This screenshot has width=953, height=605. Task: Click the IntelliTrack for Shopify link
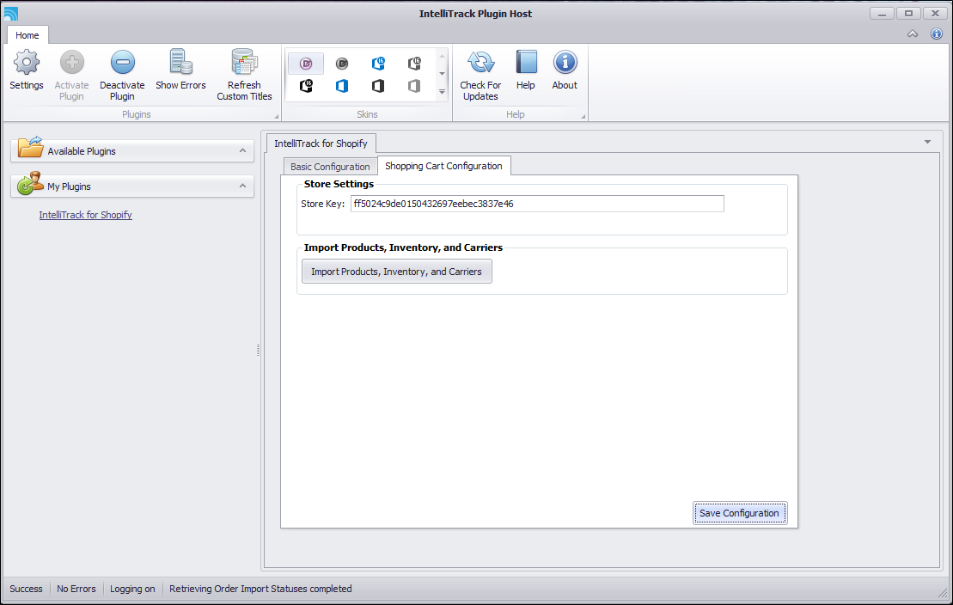[x=86, y=215]
